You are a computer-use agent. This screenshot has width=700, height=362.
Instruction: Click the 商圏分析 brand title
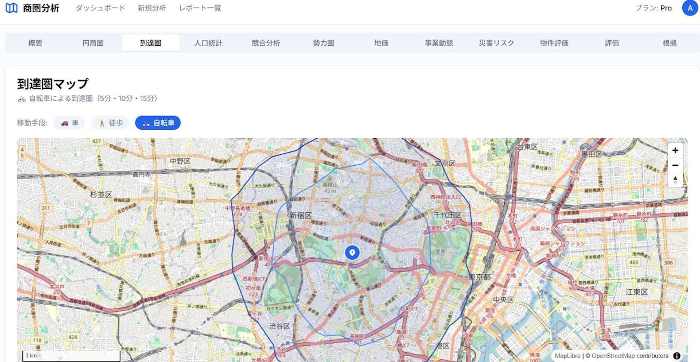[x=41, y=8]
